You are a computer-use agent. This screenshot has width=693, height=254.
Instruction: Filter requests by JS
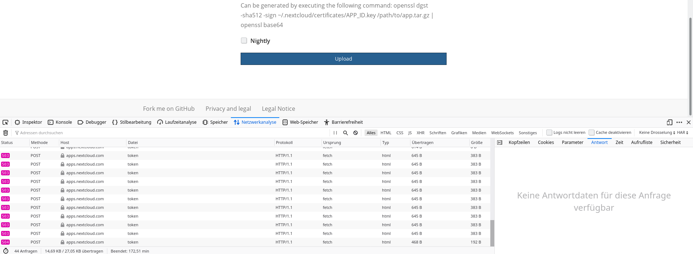click(x=410, y=133)
